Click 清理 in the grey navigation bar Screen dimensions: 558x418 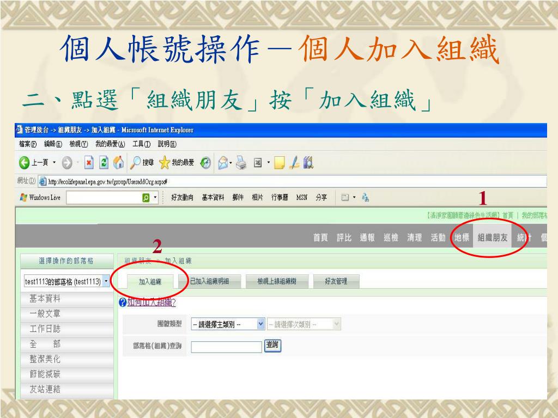tap(415, 237)
